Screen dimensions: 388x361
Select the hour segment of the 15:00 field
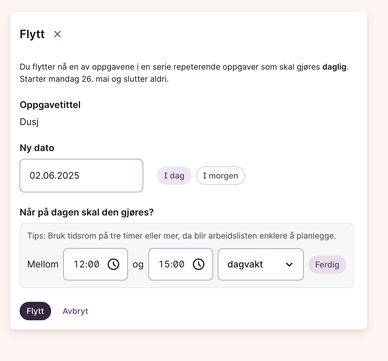pyautogui.click(x=163, y=264)
